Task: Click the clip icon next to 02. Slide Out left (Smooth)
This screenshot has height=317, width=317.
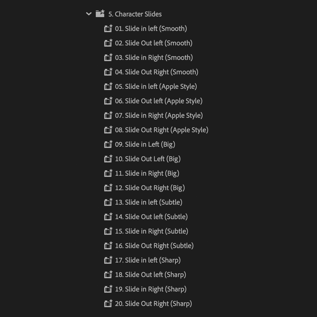Action: (108, 43)
